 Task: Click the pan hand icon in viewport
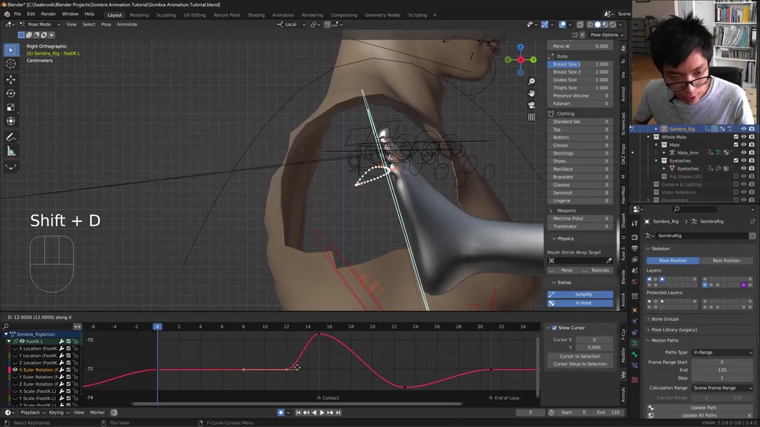tap(531, 93)
